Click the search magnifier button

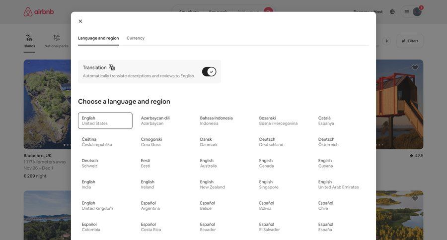coord(268,9)
